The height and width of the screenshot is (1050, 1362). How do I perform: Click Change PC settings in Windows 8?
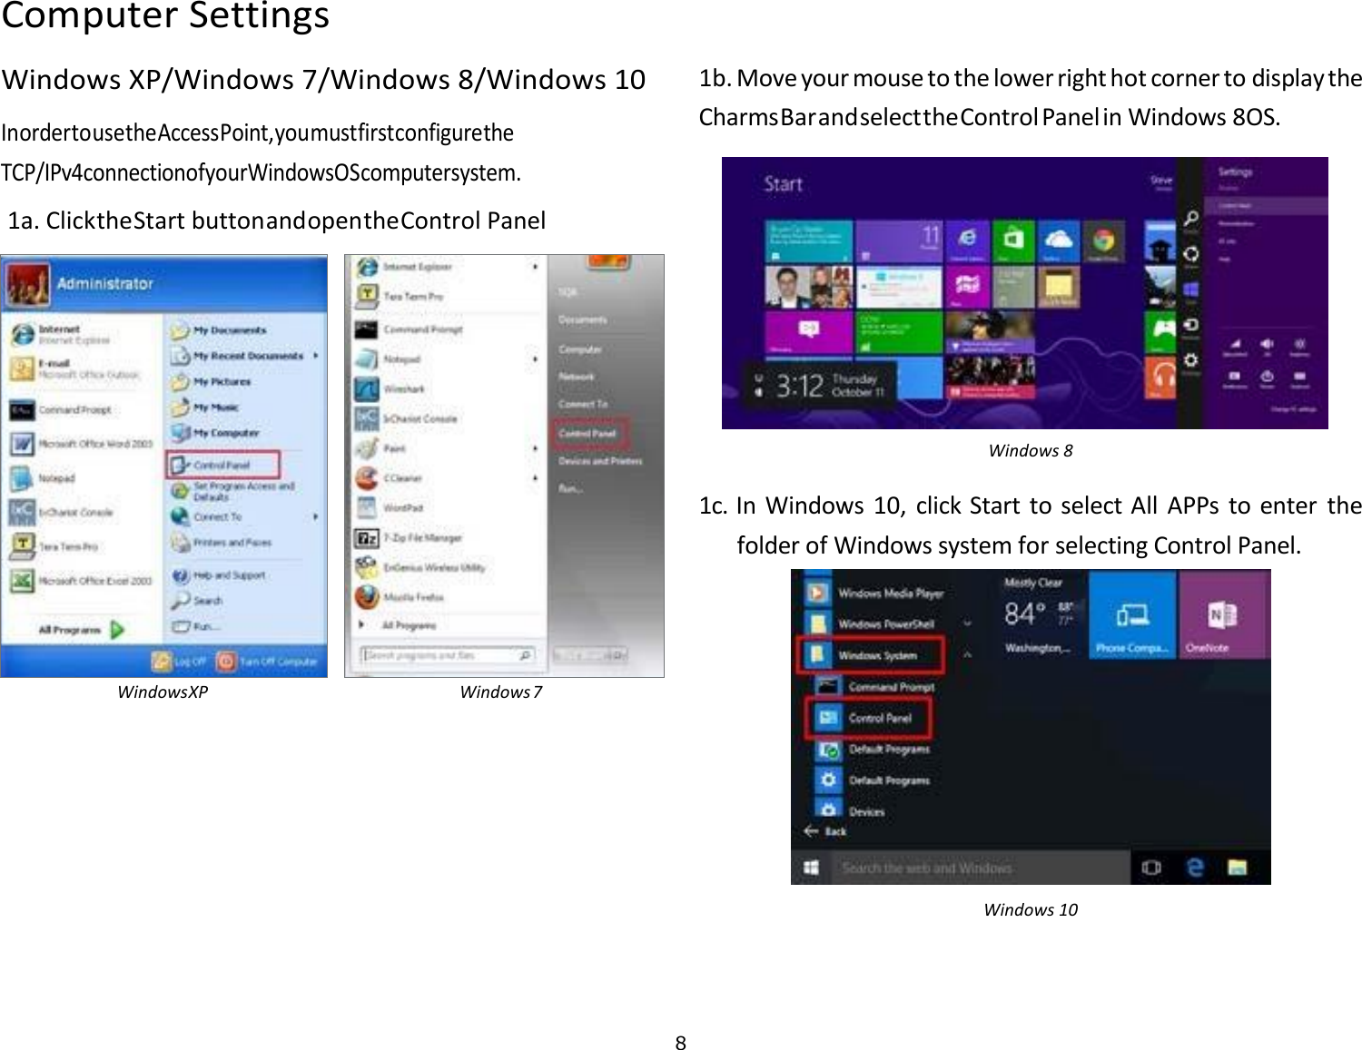[x=1294, y=409]
